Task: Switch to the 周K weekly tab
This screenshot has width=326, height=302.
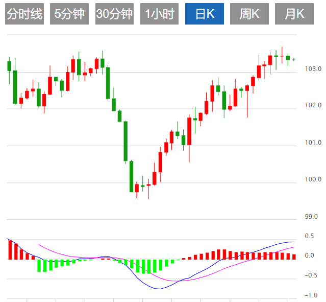Action: coord(249,14)
